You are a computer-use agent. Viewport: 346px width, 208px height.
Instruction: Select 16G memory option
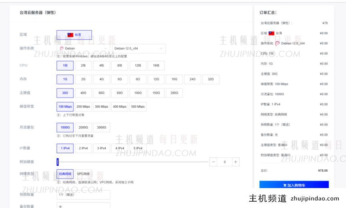tap(174, 79)
